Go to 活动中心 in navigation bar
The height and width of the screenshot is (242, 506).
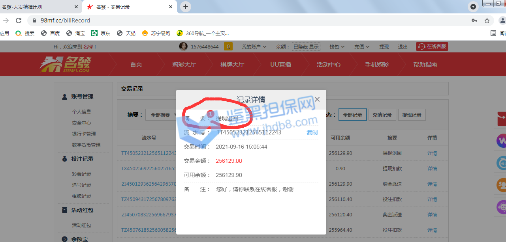click(x=328, y=65)
